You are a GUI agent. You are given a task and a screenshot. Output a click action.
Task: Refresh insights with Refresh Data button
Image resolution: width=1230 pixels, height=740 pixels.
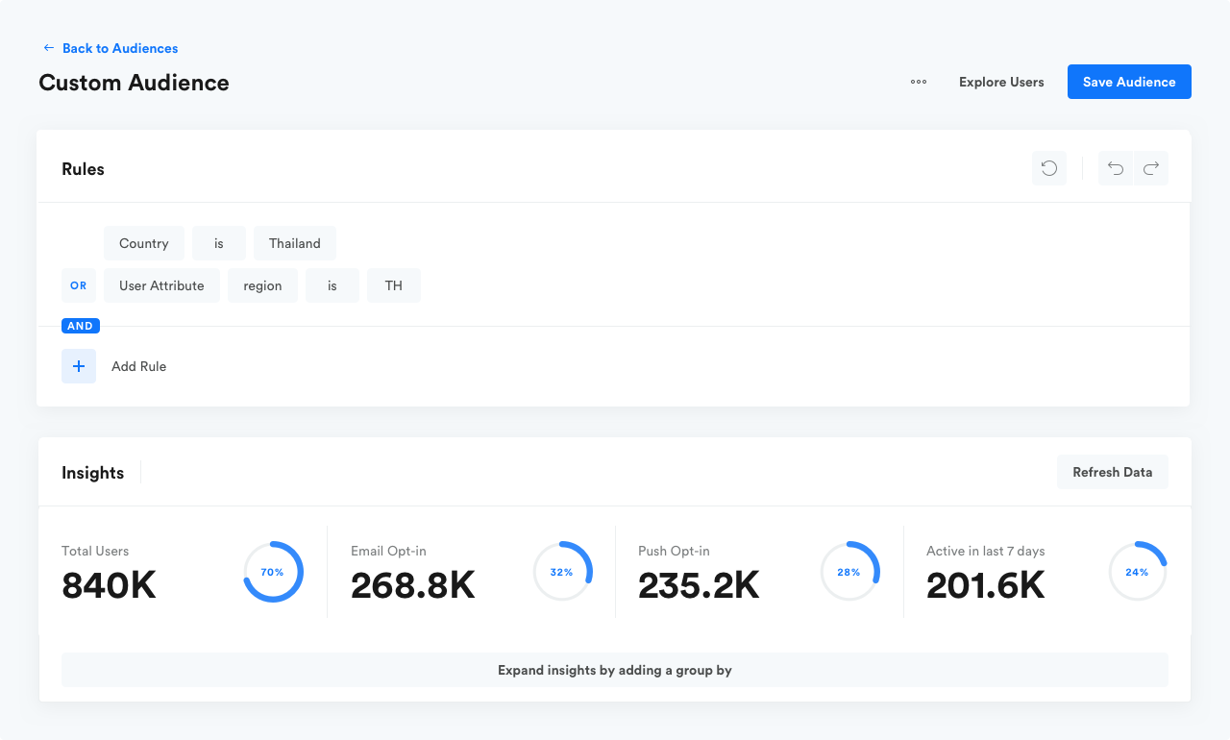1113,472
